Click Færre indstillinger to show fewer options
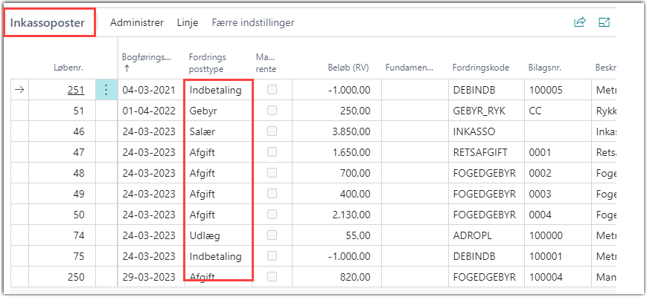647x297 pixels. tap(253, 22)
